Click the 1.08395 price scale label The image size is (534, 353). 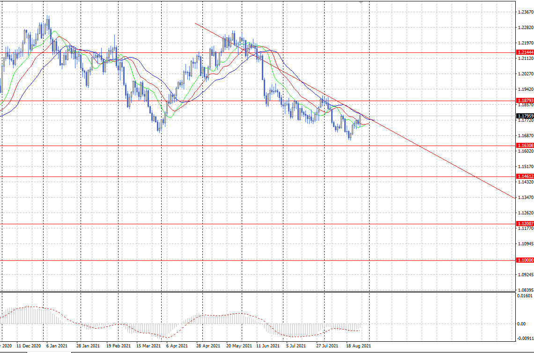tap(526, 290)
